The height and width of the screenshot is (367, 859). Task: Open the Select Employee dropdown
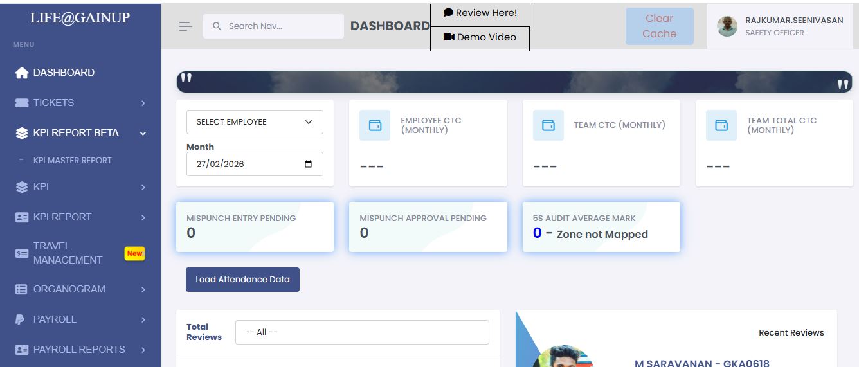tap(255, 122)
